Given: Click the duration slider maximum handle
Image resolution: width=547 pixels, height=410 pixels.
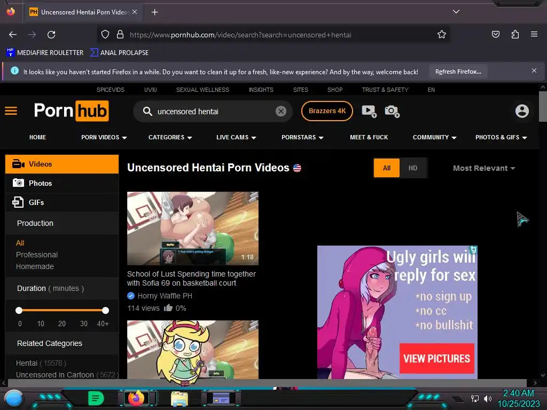Looking at the screenshot, I should point(105,310).
